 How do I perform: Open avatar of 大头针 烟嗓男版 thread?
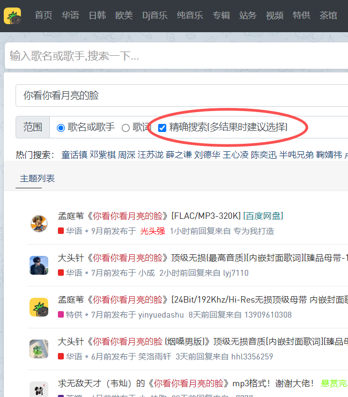tap(39, 349)
